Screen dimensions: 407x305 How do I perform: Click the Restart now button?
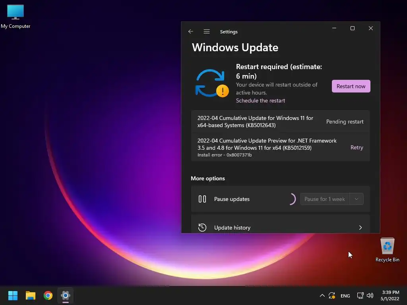coord(351,86)
